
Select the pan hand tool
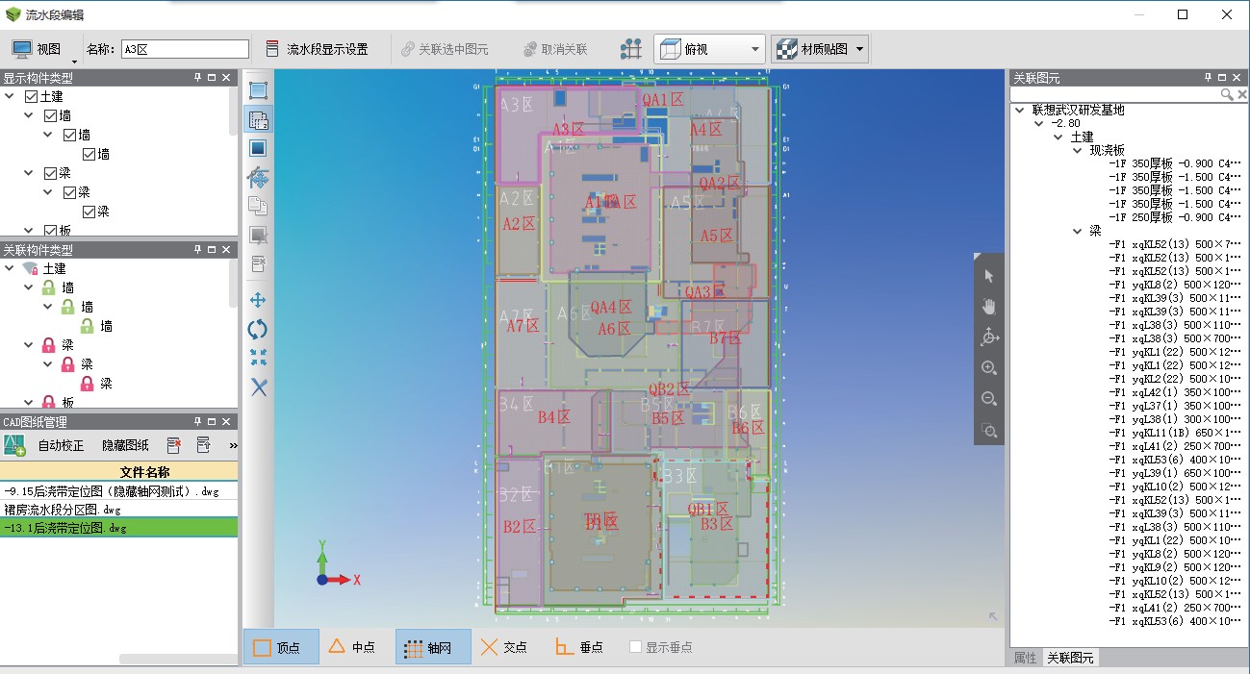coord(988,307)
